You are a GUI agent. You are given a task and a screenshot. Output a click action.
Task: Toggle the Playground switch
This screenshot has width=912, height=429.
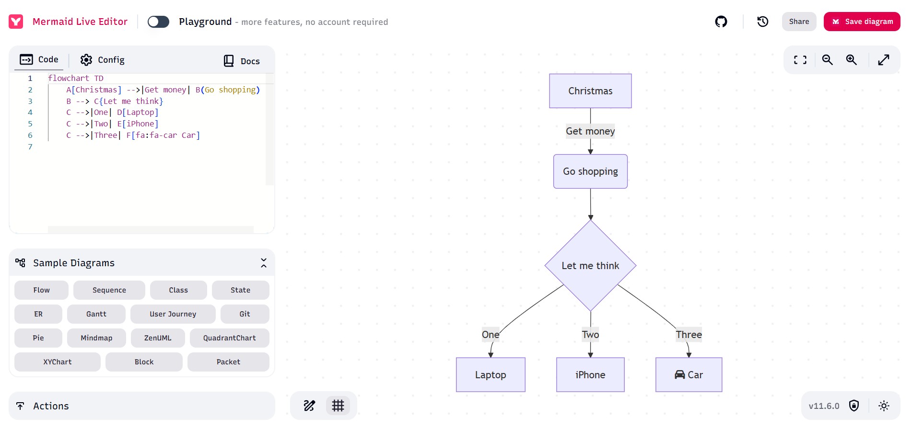(158, 22)
